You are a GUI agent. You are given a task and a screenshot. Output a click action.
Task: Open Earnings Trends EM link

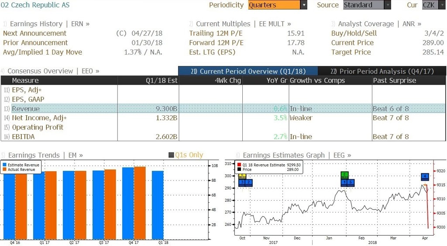[45, 155]
